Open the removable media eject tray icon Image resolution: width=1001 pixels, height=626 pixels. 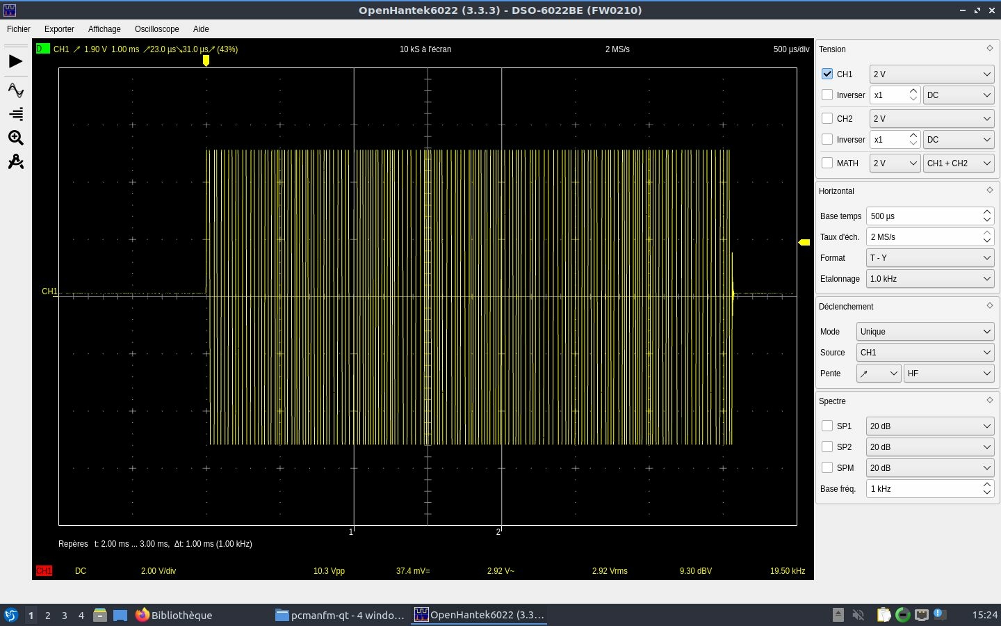click(838, 615)
